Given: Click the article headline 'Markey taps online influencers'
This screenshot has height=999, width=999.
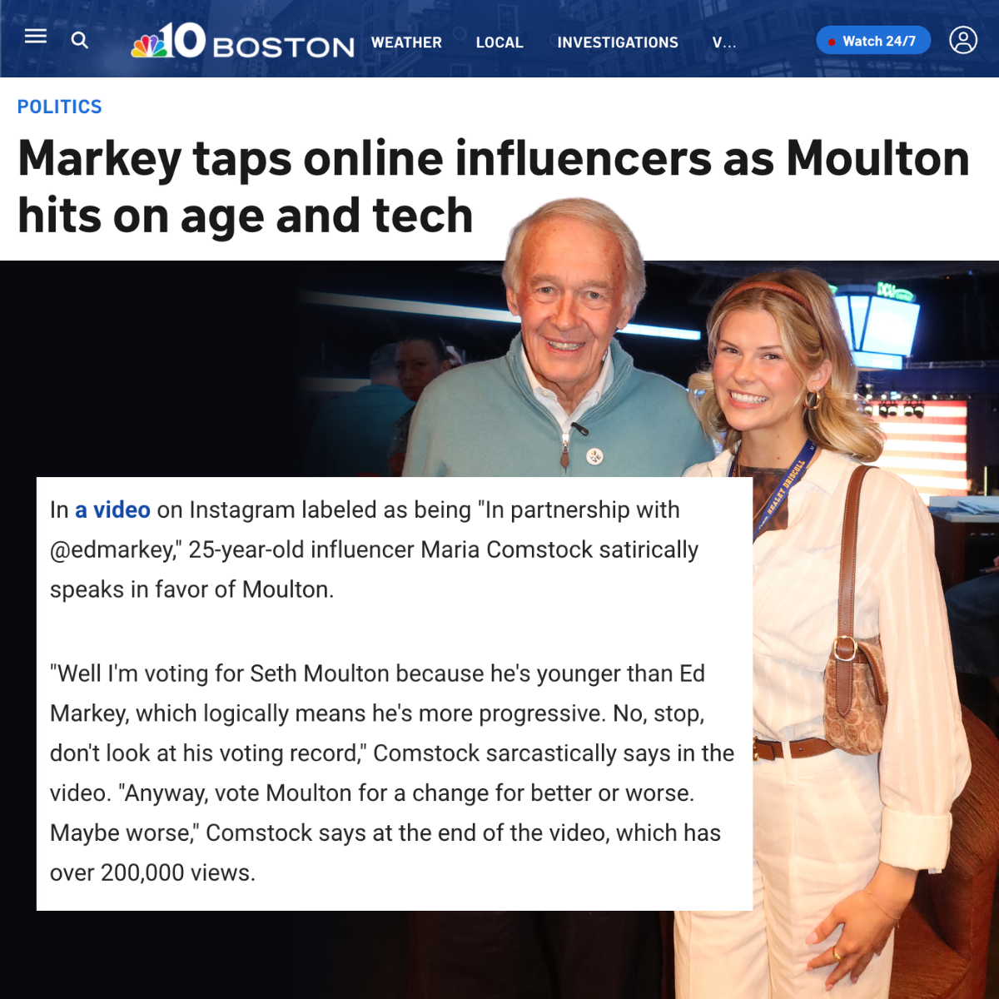Looking at the screenshot, I should [x=494, y=186].
